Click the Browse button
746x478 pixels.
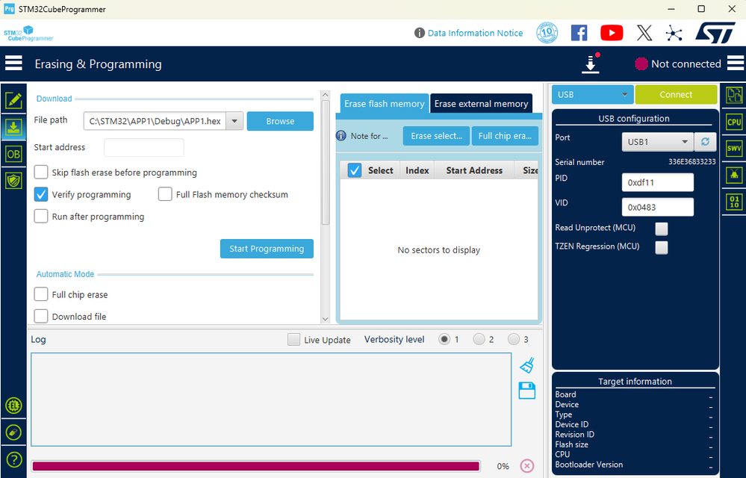point(280,121)
